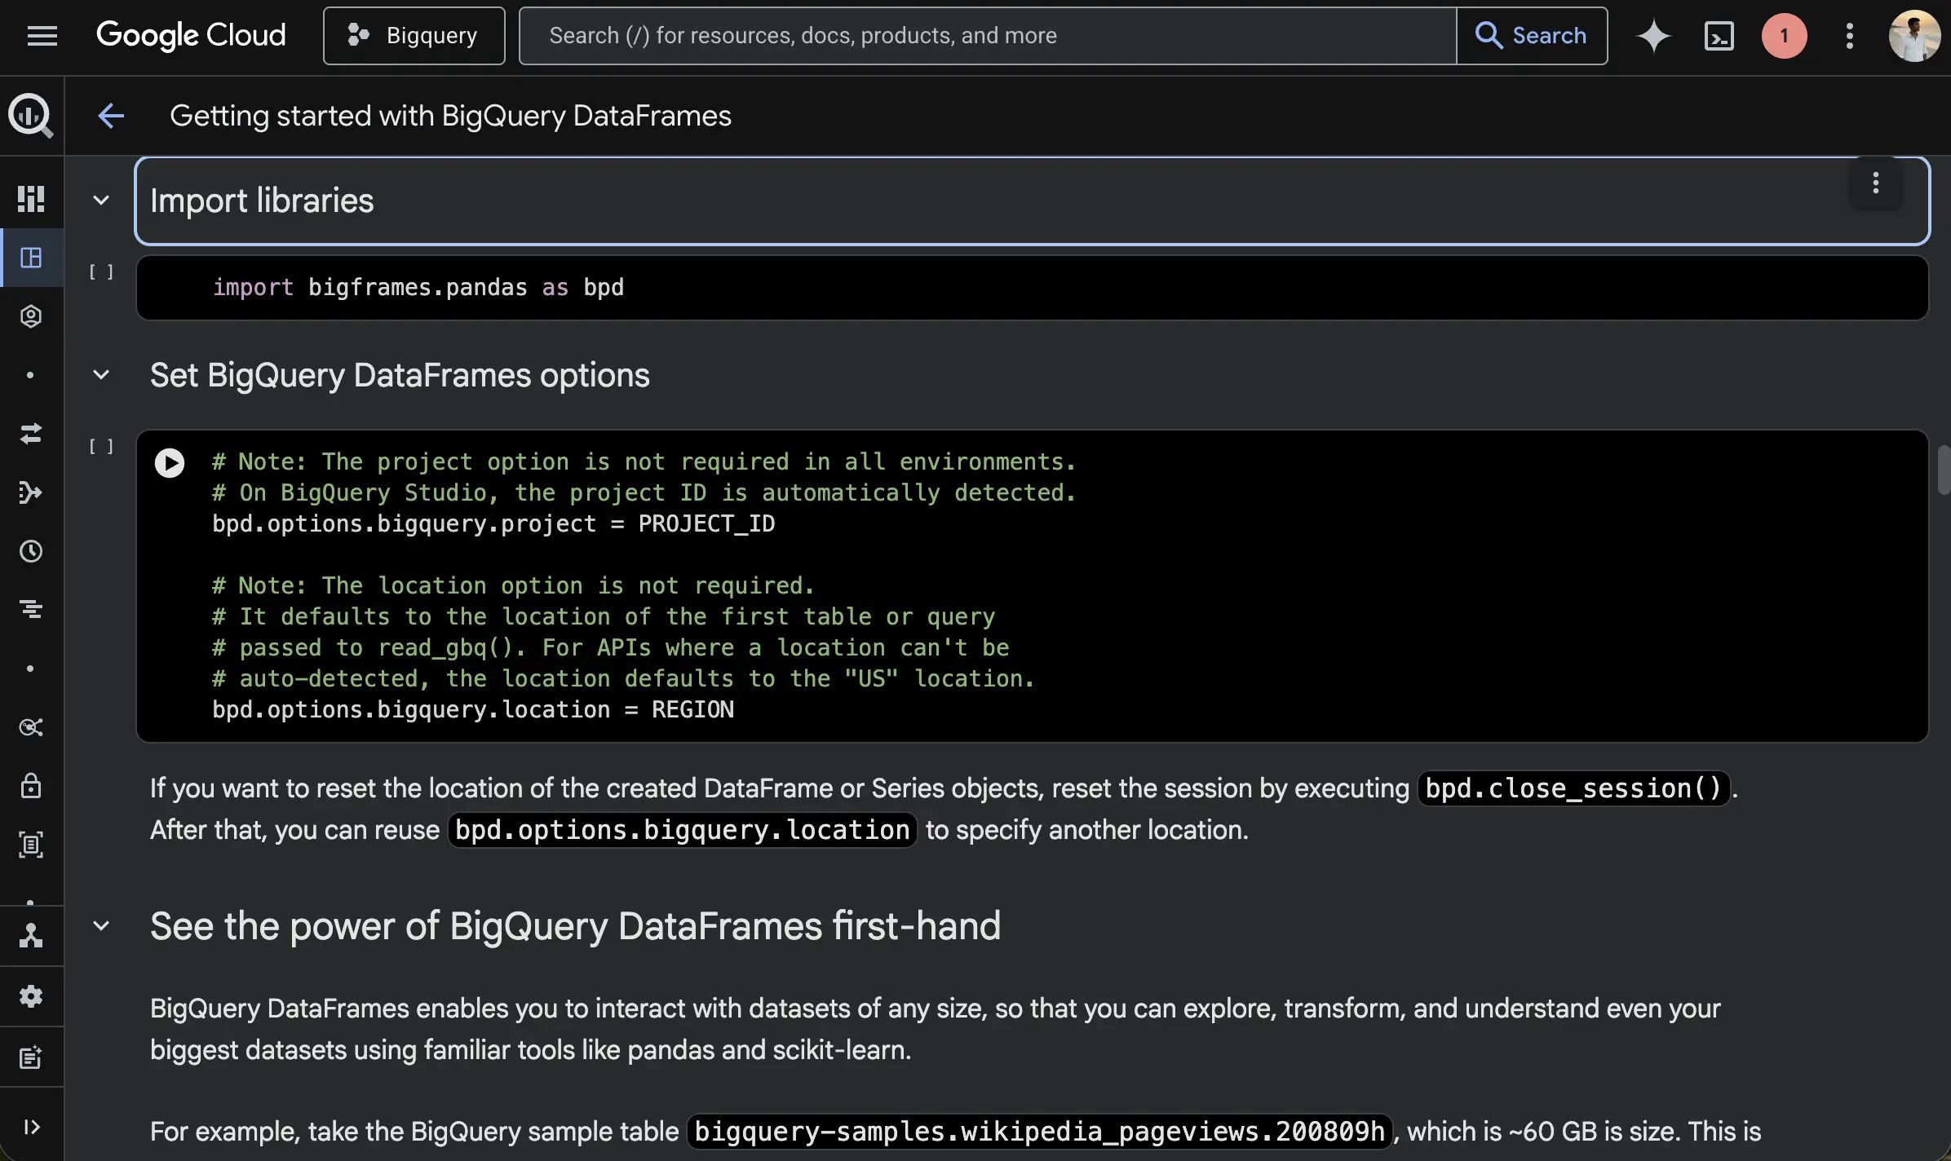
Task: Open the stacked bars sidebar icon
Action: coord(31,609)
